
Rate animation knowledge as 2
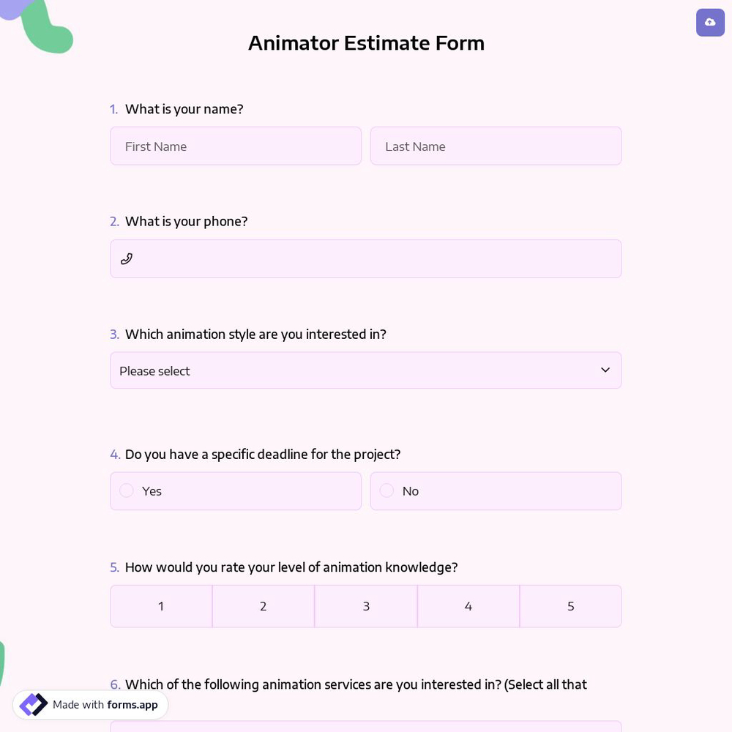point(264,605)
